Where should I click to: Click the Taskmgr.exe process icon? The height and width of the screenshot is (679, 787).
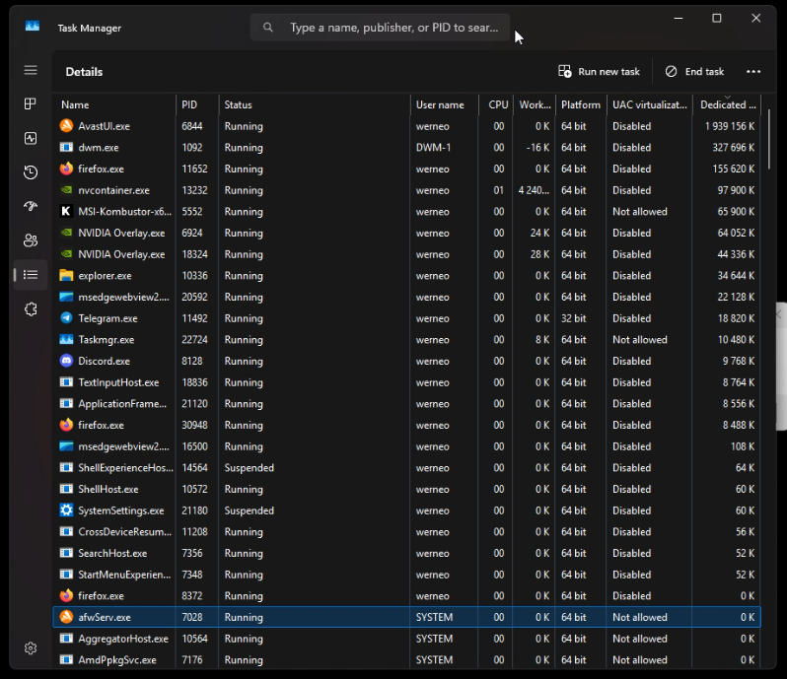(x=66, y=339)
